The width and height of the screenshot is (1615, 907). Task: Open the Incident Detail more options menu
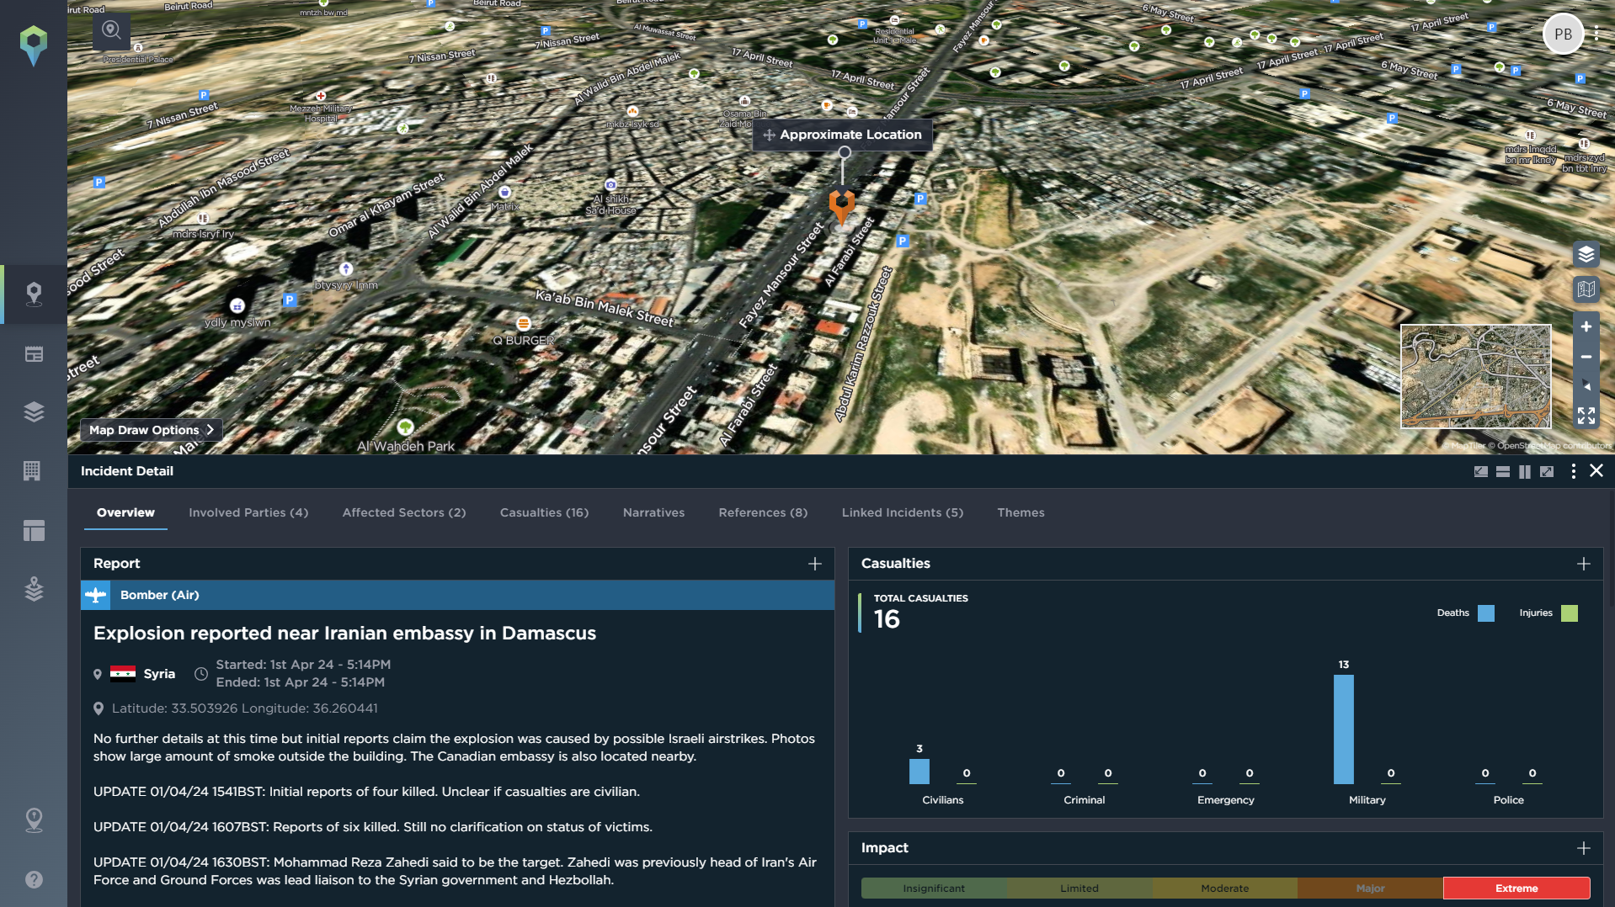pos(1574,472)
